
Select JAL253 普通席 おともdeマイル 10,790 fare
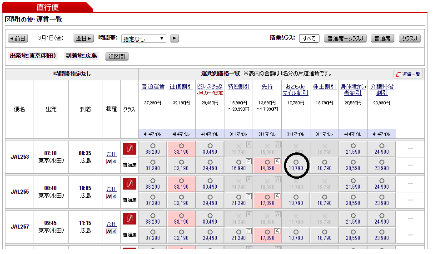click(296, 165)
